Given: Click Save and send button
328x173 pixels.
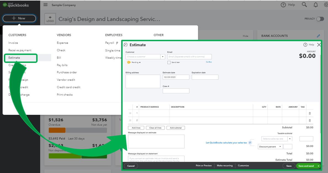Looking at the screenshot, I should coord(306,166).
